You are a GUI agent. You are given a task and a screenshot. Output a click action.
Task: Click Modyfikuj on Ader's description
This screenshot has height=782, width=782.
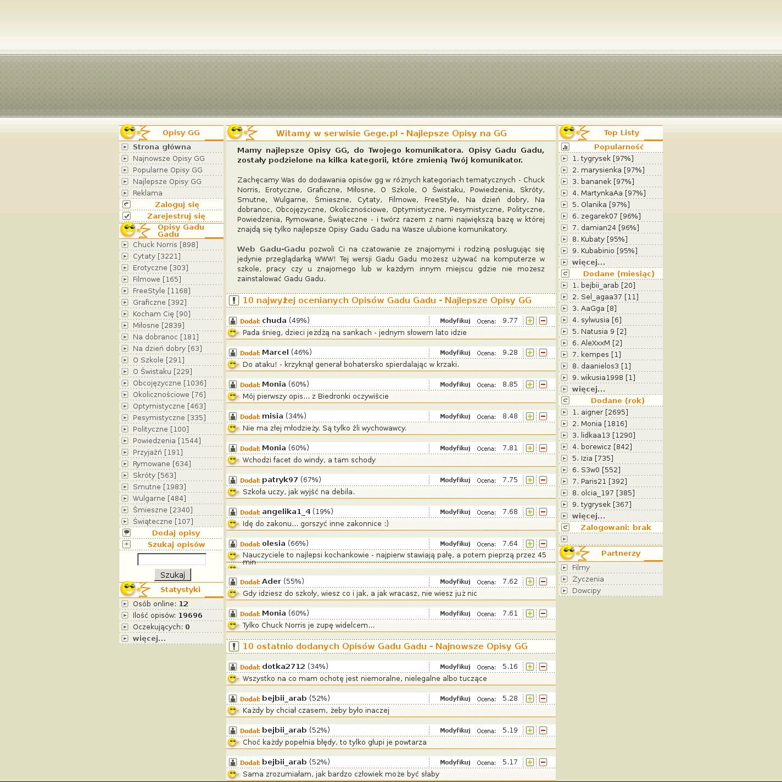tap(455, 582)
